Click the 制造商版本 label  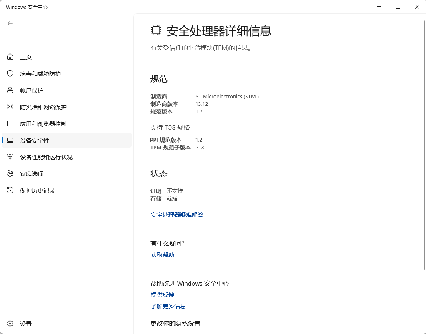point(164,104)
